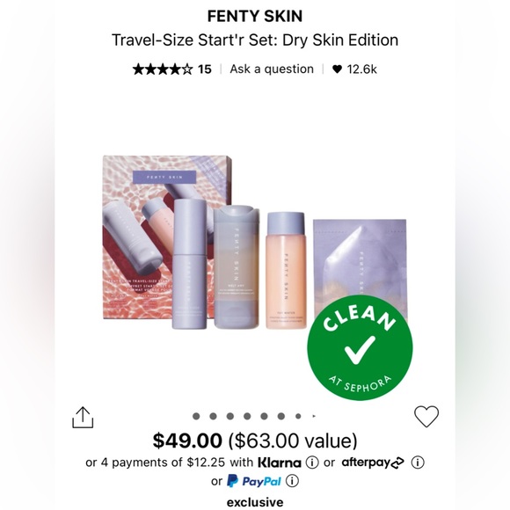Add product to Loves with heart outline
The height and width of the screenshot is (510, 510).
point(426,416)
